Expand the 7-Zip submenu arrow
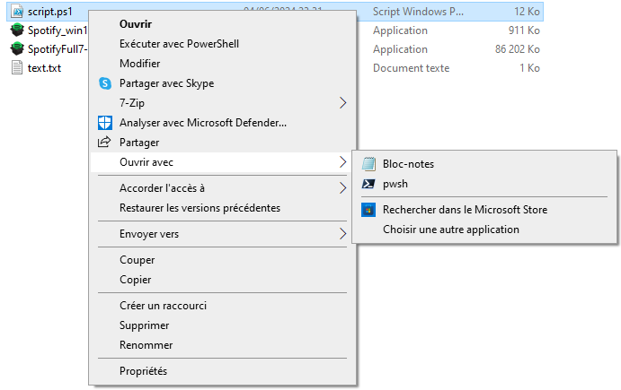This screenshot has width=621, height=390. pyautogui.click(x=342, y=103)
